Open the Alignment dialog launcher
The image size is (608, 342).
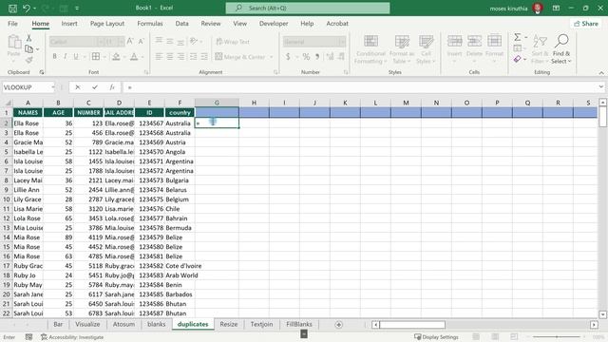[x=275, y=72]
